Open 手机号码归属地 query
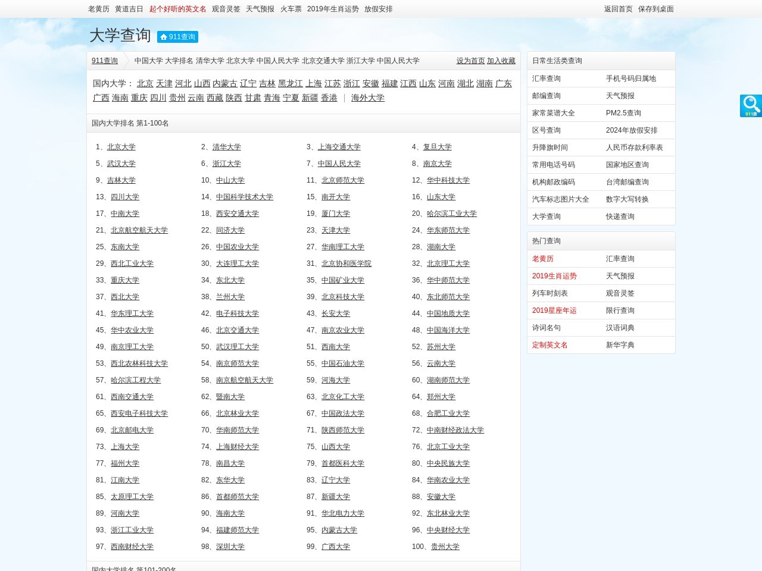Screen dimensions: 762x571 630,79
